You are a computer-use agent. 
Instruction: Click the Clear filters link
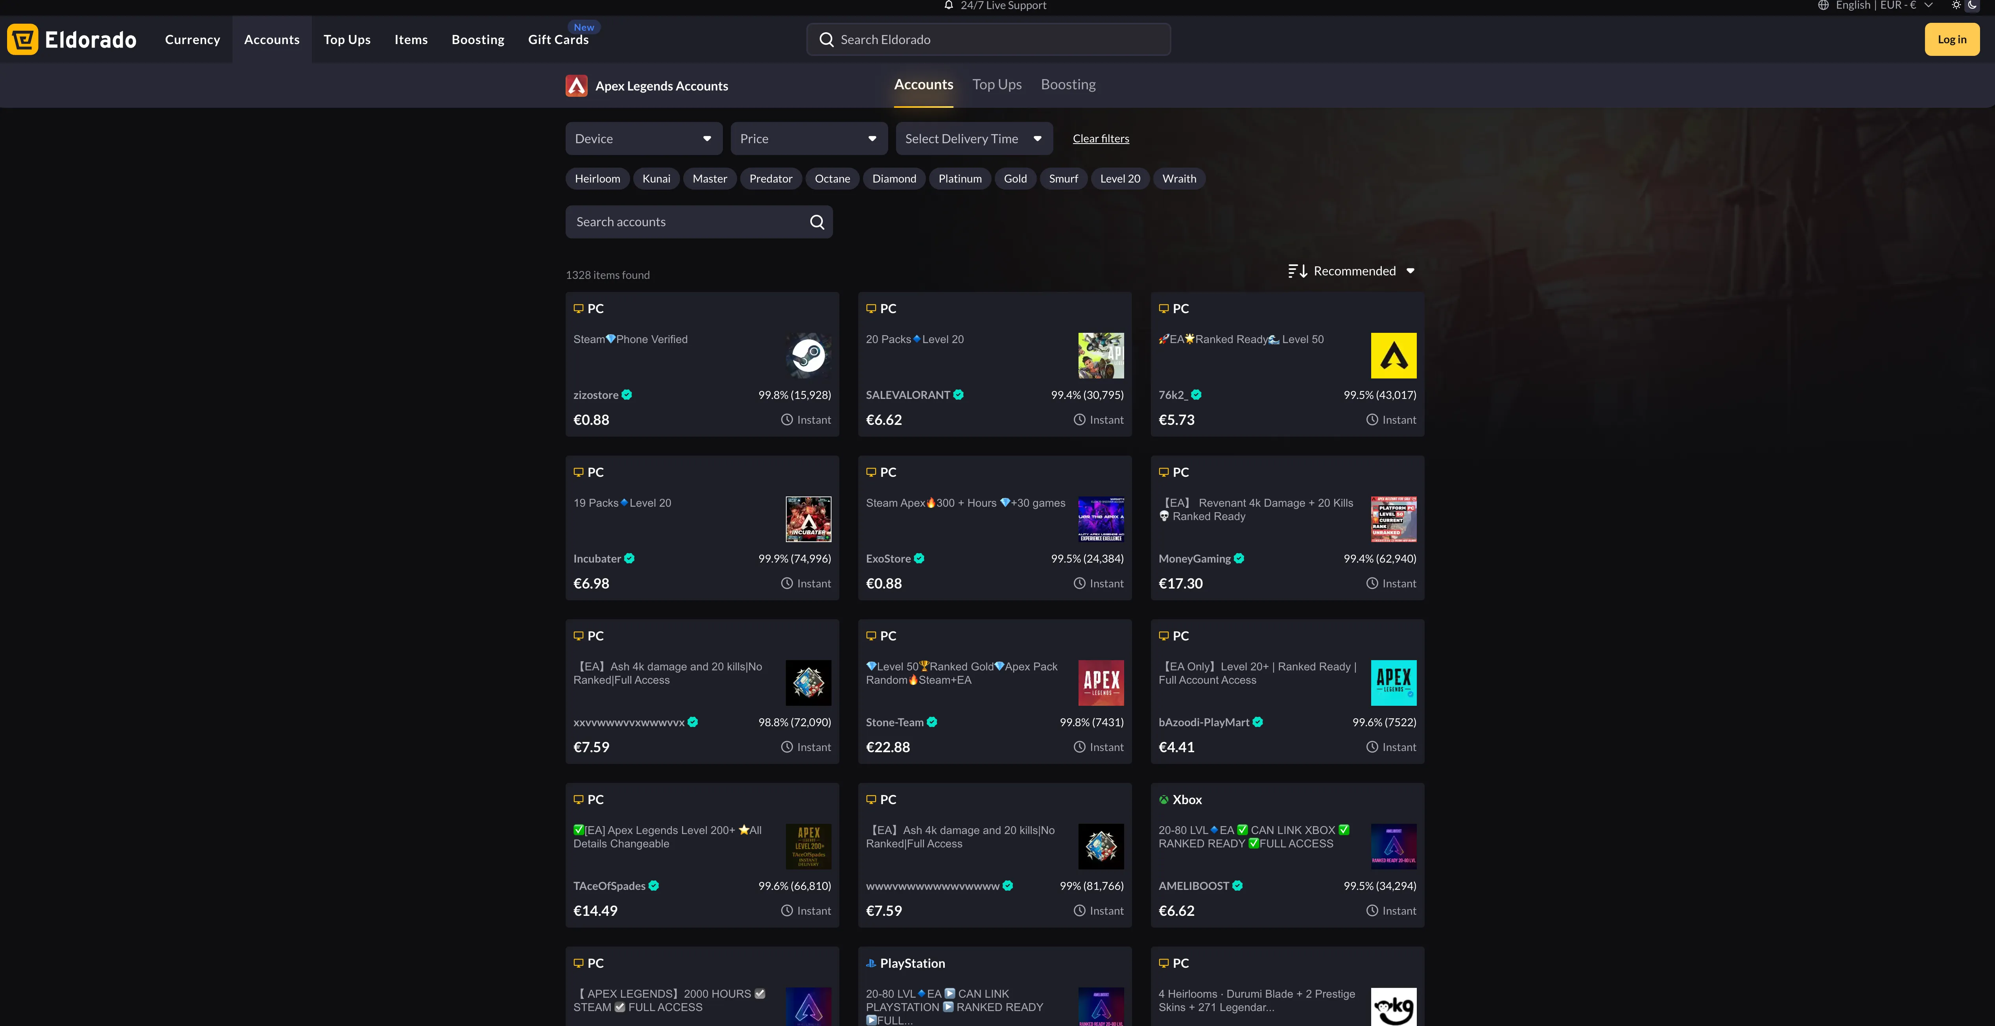pyautogui.click(x=1100, y=138)
